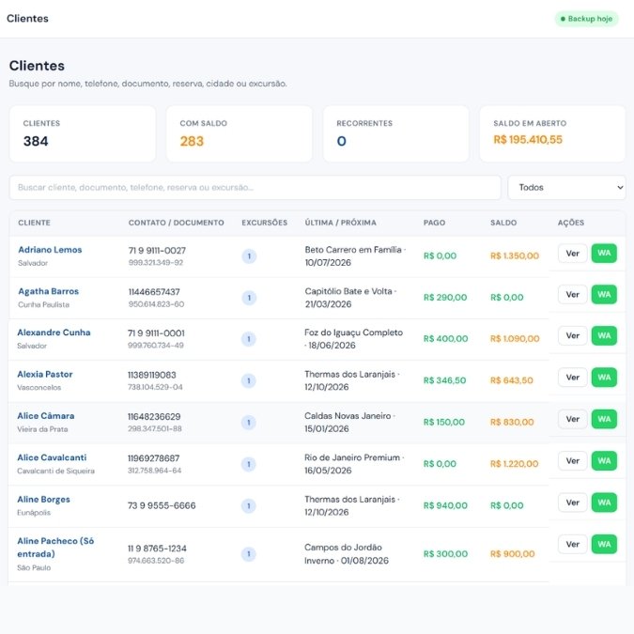Click excursion count badge for Alexandre Cunha
This screenshot has width=634, height=634.
point(249,339)
